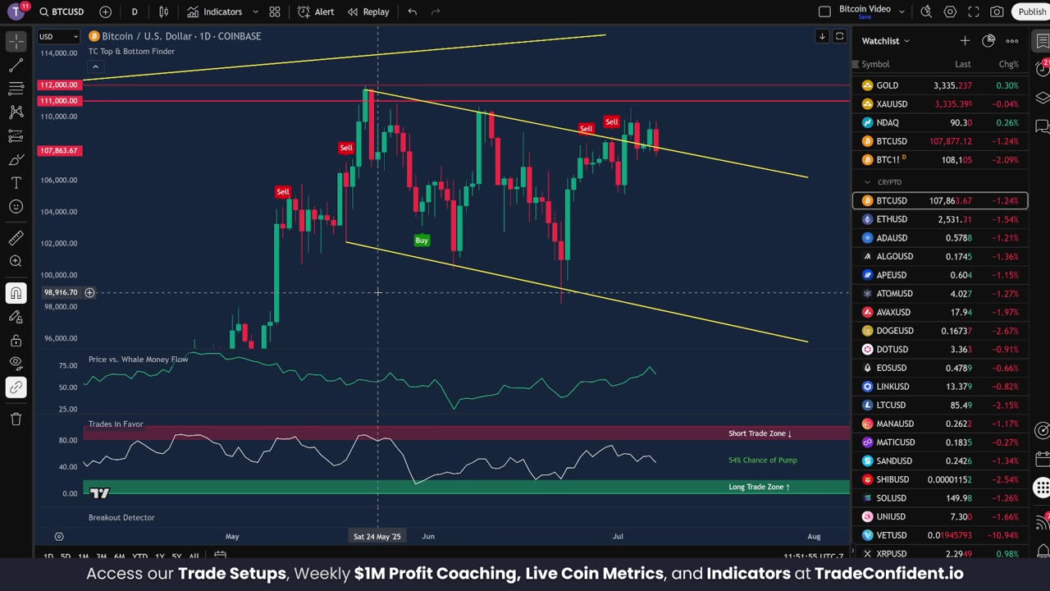Open the chart patterns tool

pyautogui.click(x=16, y=112)
